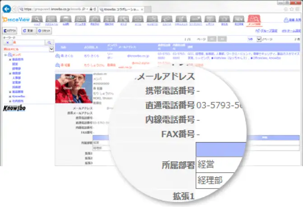Go to next page with pager button
Viewport: 303px width, 207px height.
(x=222, y=39)
